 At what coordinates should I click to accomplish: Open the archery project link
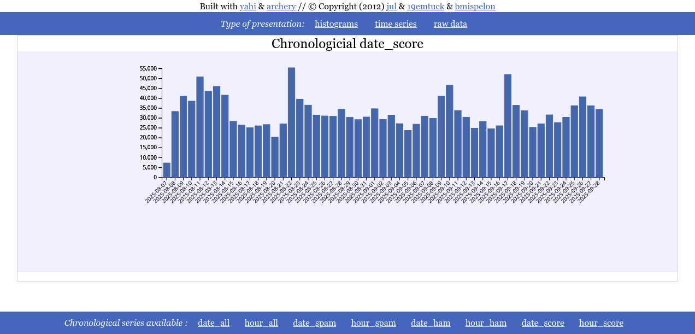pyautogui.click(x=281, y=7)
